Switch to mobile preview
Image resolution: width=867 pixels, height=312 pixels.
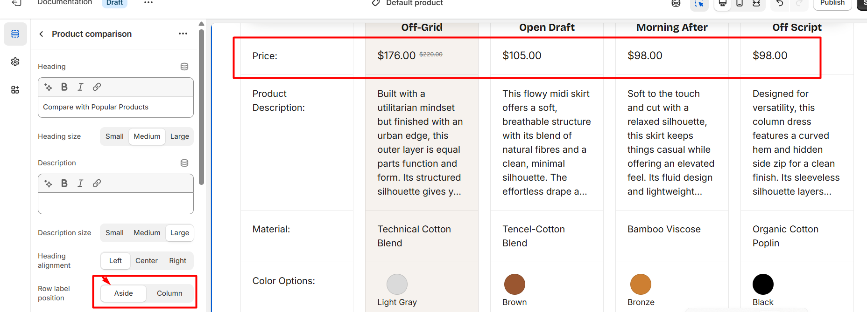tap(740, 3)
